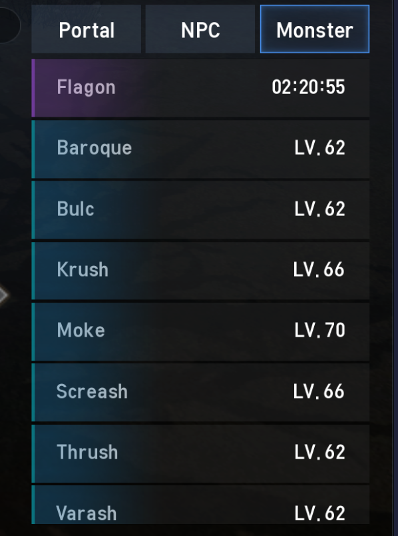Image resolution: width=398 pixels, height=536 pixels.
Task: Click the teal accent stripe on Baroque row
Action: coord(33,149)
